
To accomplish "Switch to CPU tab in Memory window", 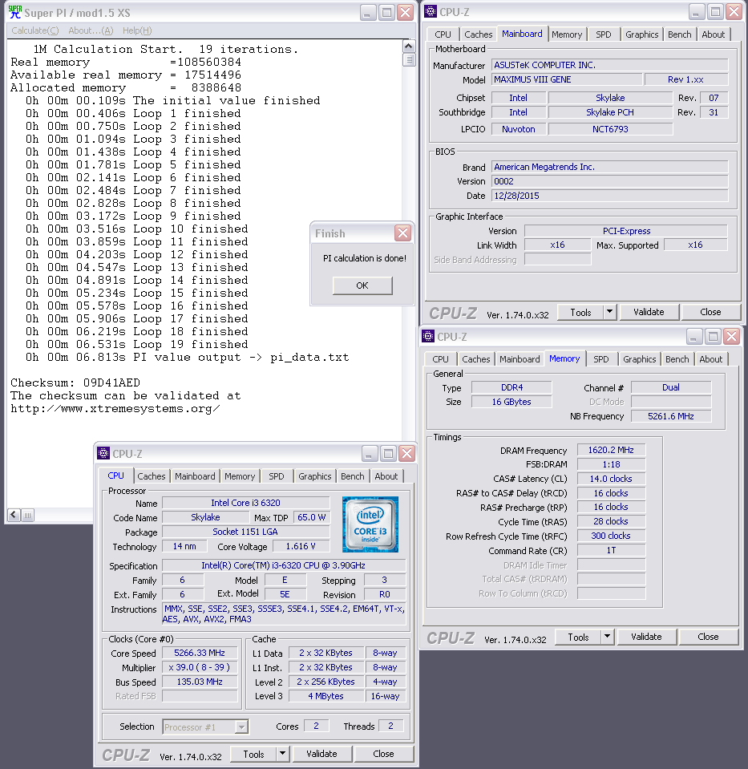I will pos(440,359).
